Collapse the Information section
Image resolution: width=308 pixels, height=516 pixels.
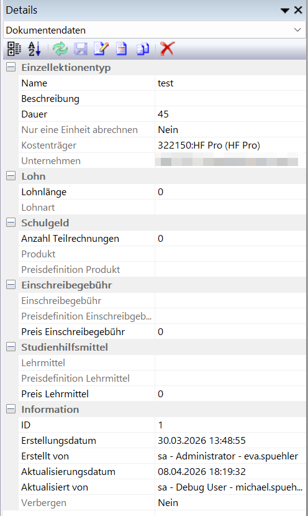click(11, 409)
